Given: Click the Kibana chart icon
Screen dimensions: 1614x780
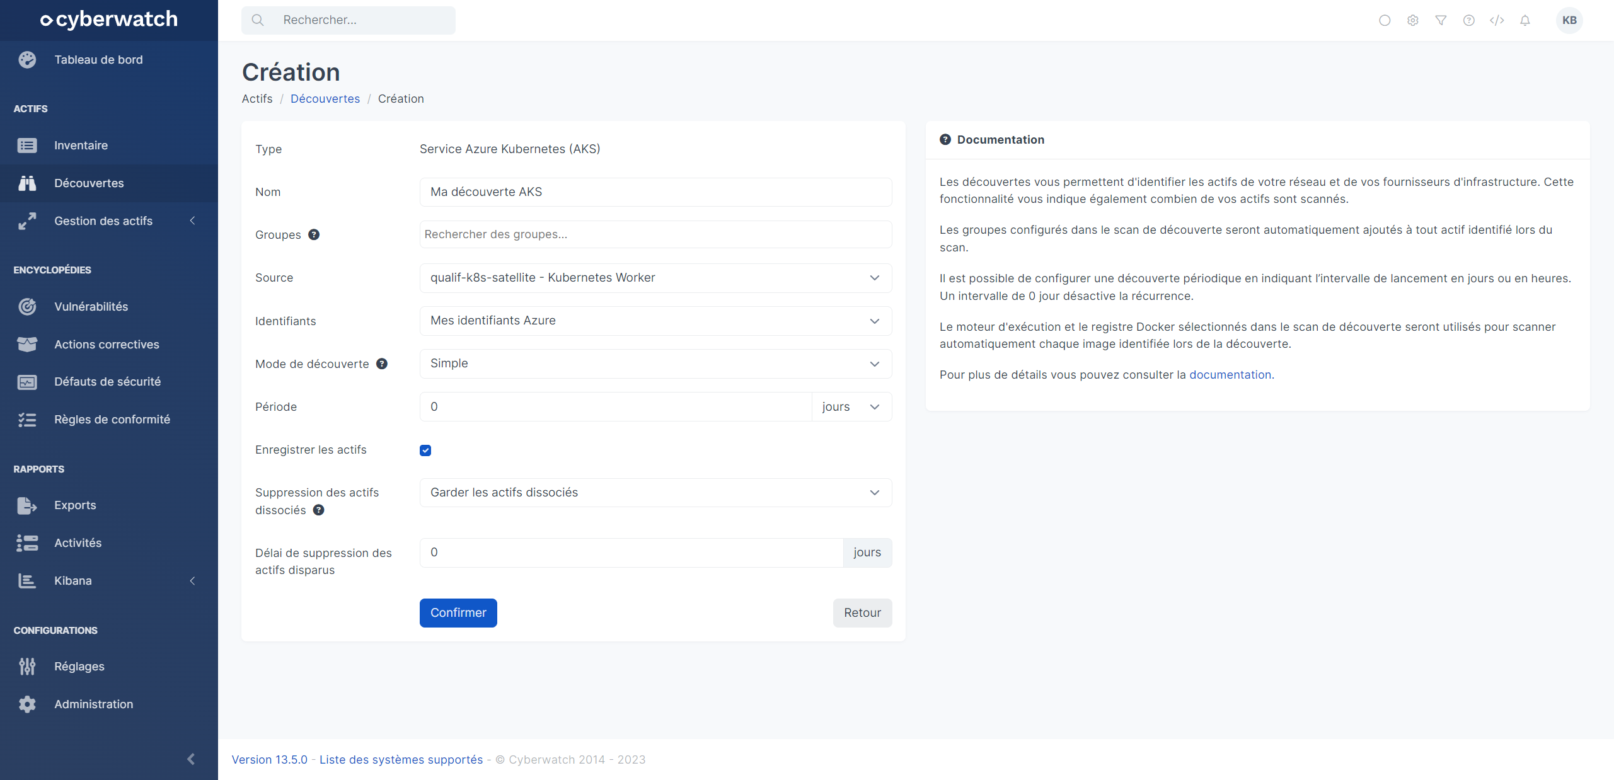Looking at the screenshot, I should tap(27, 581).
